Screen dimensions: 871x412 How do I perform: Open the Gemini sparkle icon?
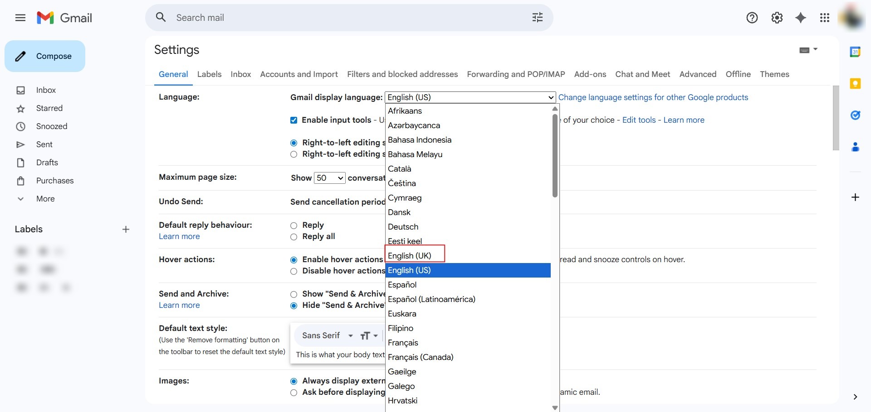click(x=801, y=18)
